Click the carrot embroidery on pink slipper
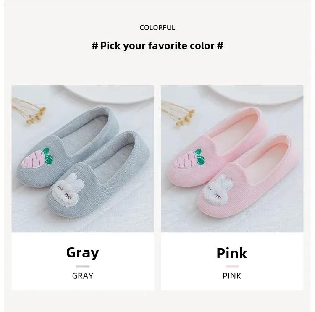This screenshot has width=315, height=312. [x=190, y=158]
